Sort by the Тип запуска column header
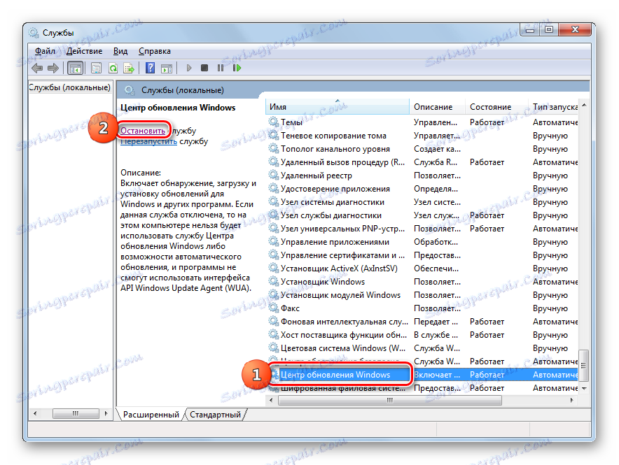The image size is (619, 465). coord(553,107)
